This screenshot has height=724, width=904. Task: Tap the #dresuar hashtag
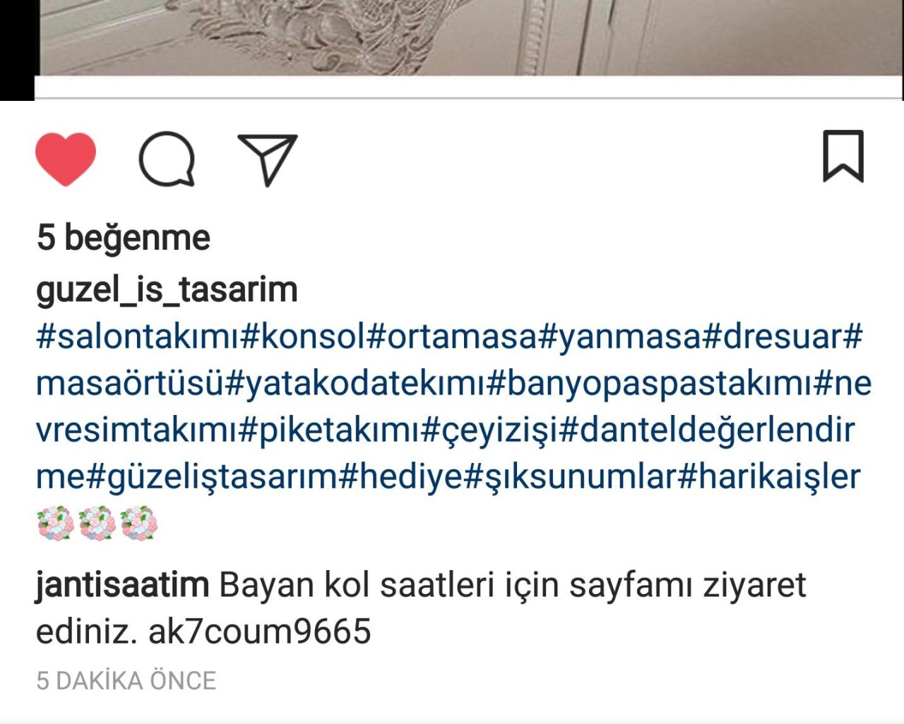(773, 337)
